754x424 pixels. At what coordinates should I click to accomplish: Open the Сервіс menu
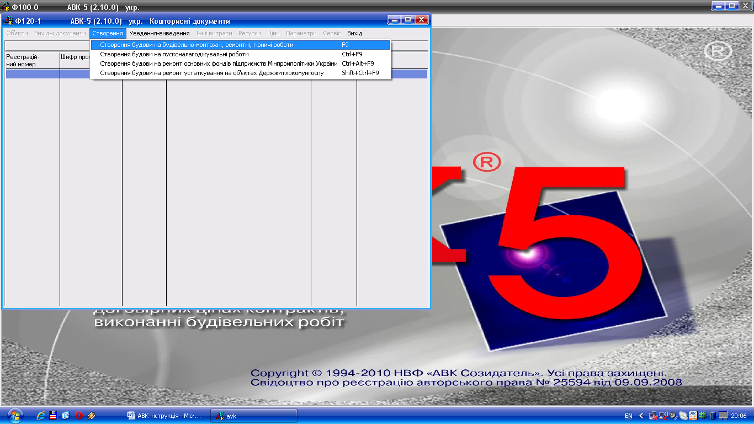tap(332, 33)
